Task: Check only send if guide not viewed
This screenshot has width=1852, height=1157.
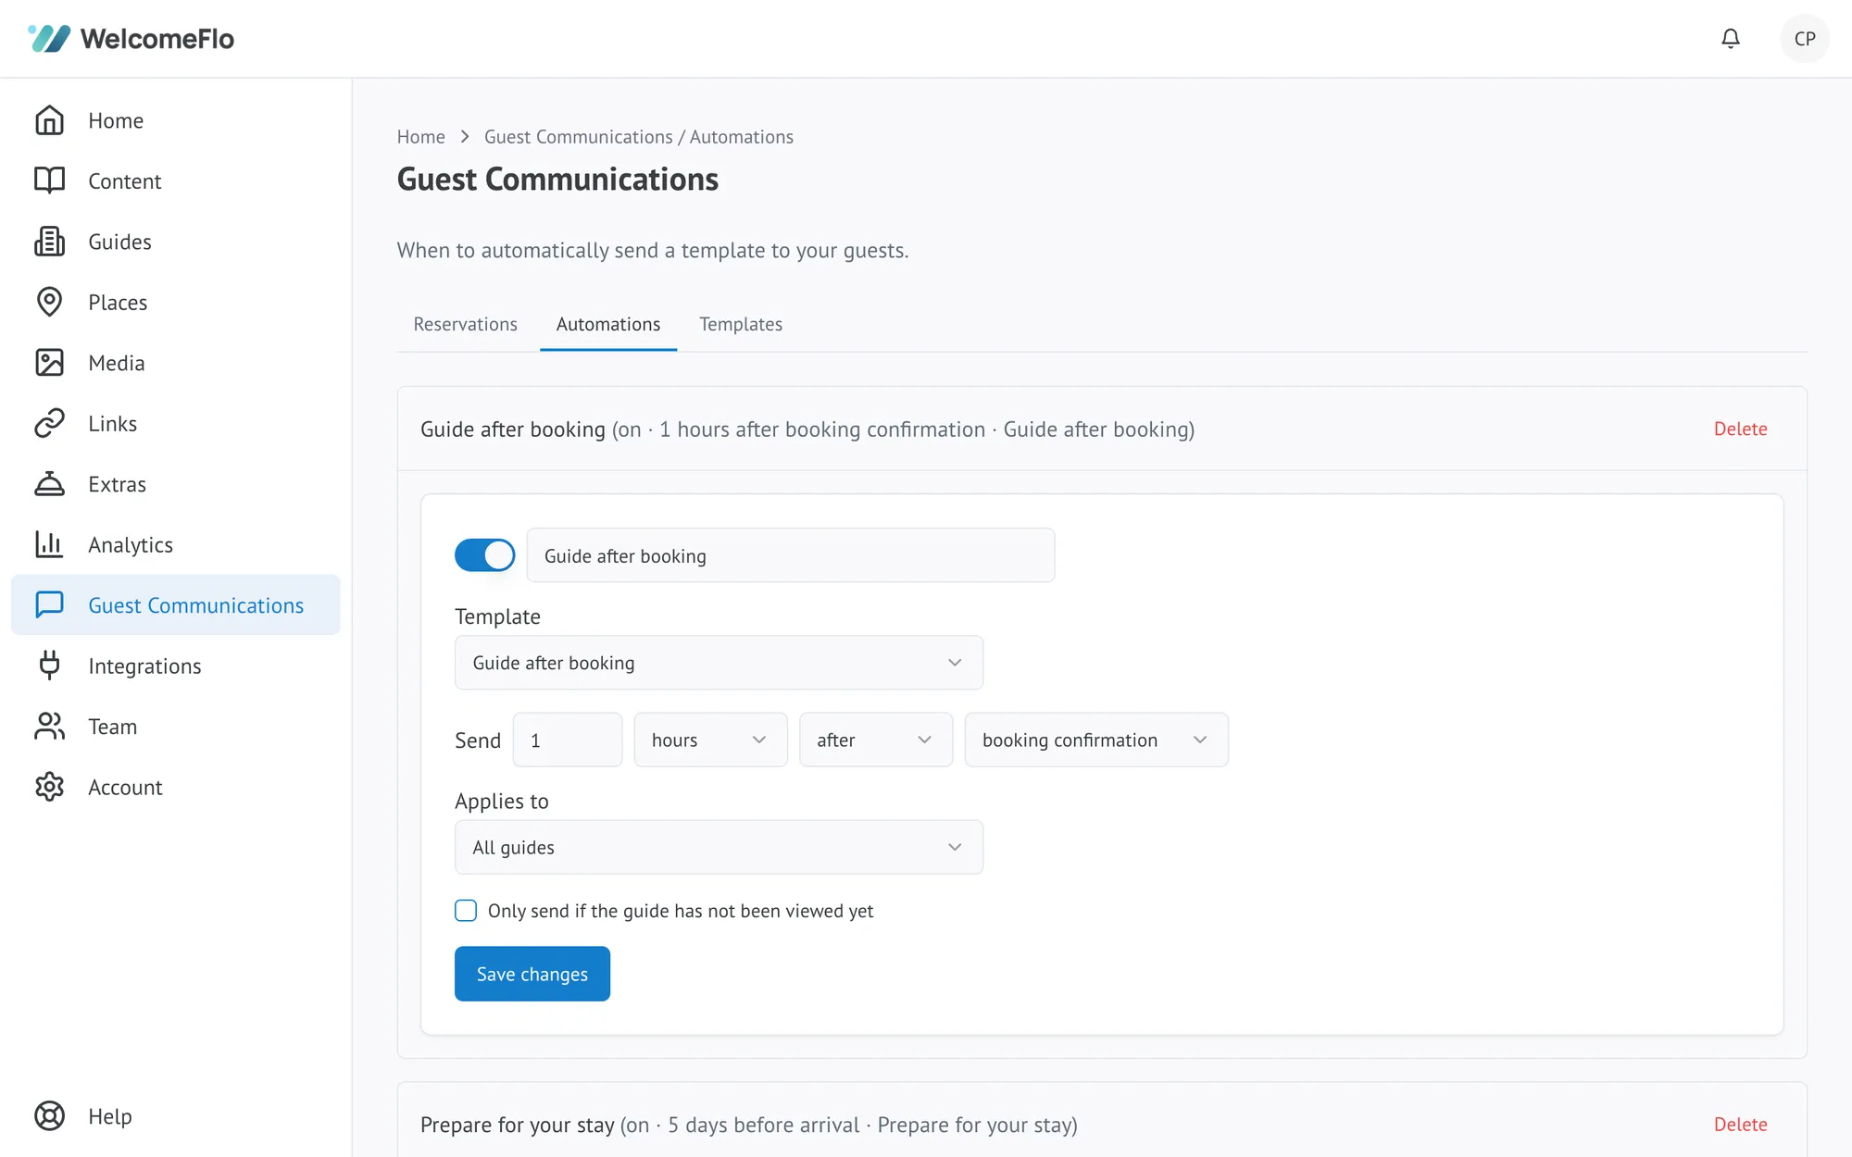Action: (x=466, y=911)
